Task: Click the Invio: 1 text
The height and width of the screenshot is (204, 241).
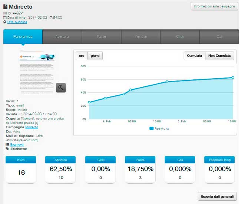Action: 12,101
